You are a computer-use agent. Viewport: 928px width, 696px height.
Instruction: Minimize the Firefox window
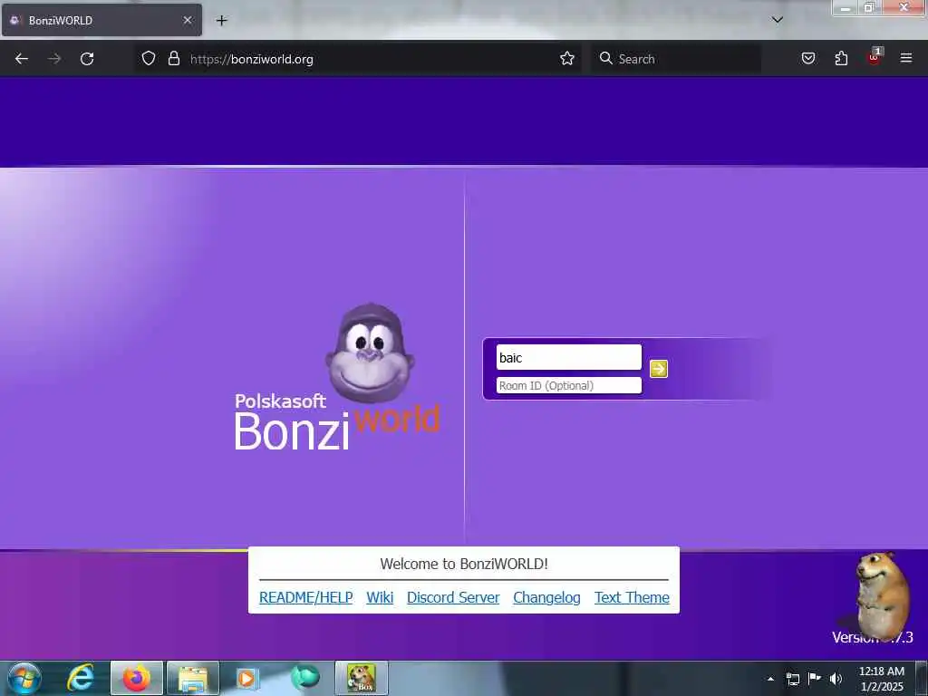coord(846,7)
